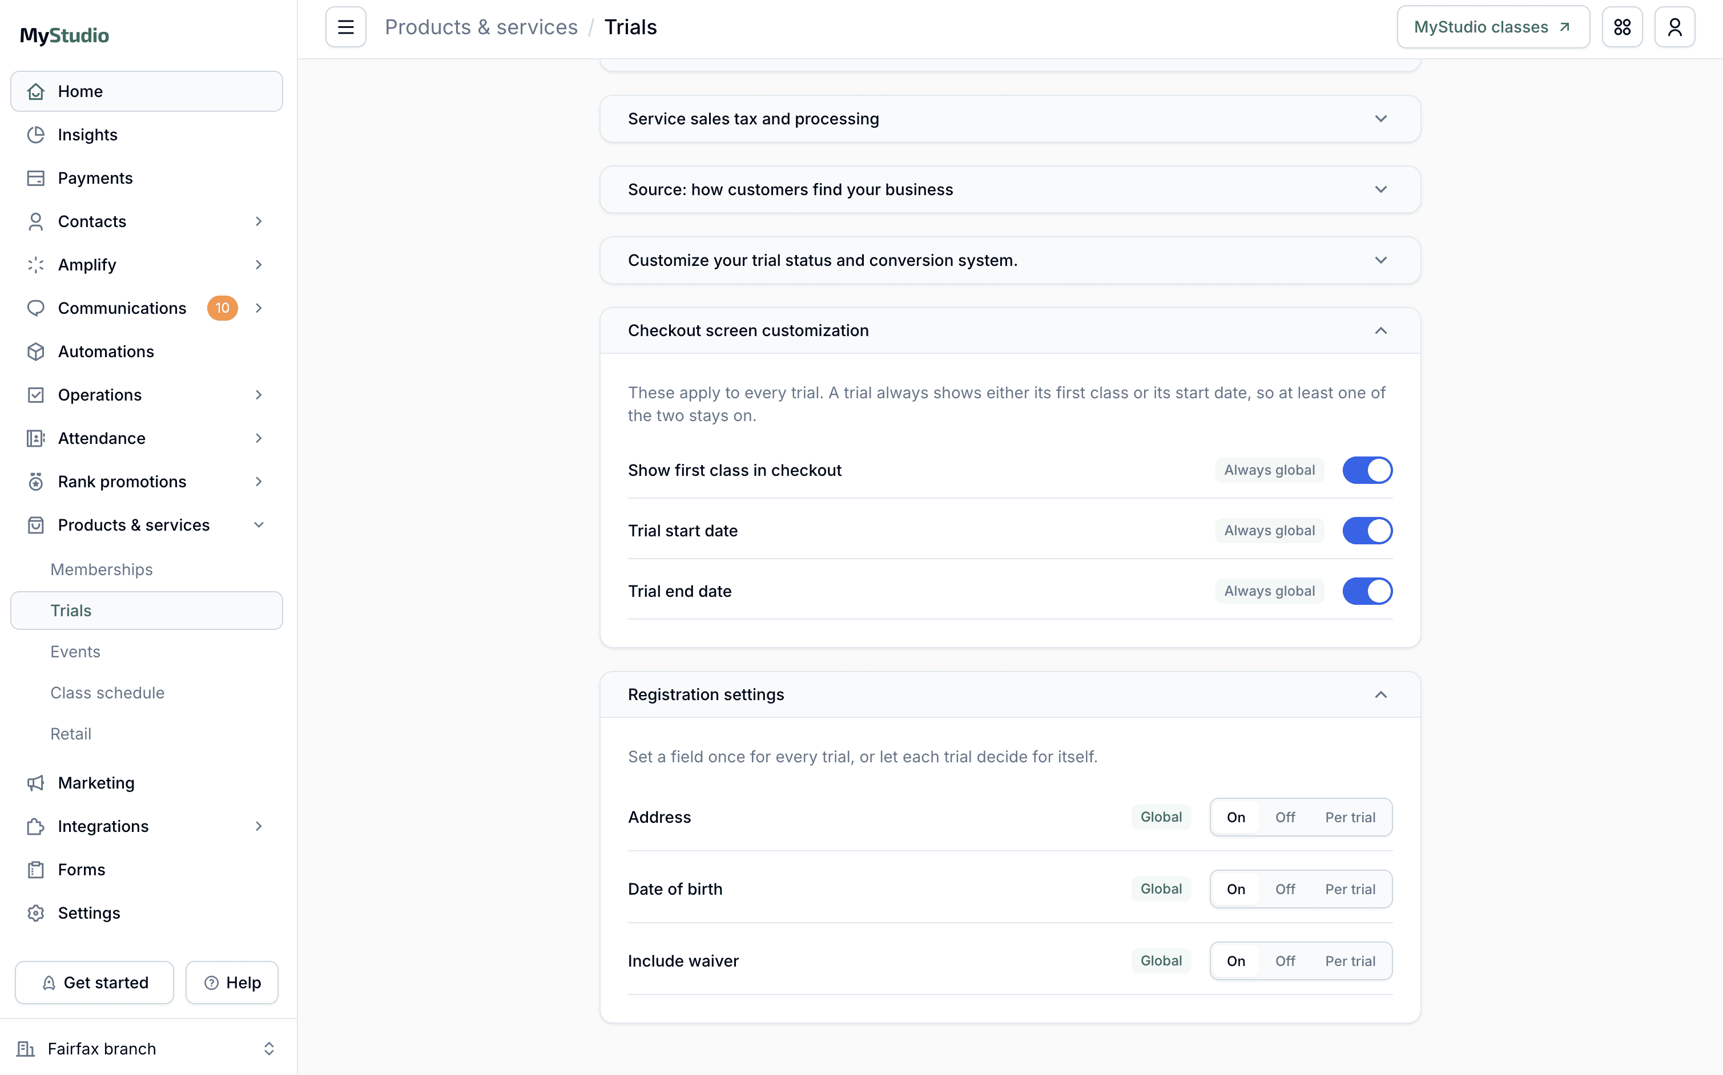The width and height of the screenshot is (1723, 1075).
Task: Toggle the Trial start date switch
Action: (1367, 531)
